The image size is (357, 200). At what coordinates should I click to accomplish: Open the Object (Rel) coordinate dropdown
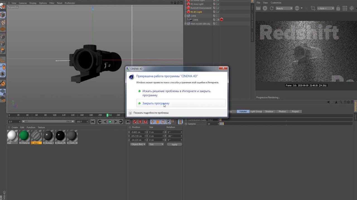coord(138,144)
